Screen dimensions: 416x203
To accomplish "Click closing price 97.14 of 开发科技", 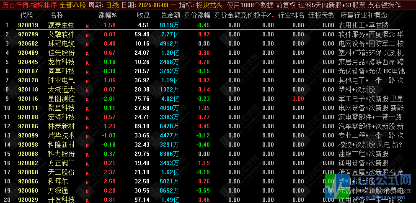I will point(142,200).
